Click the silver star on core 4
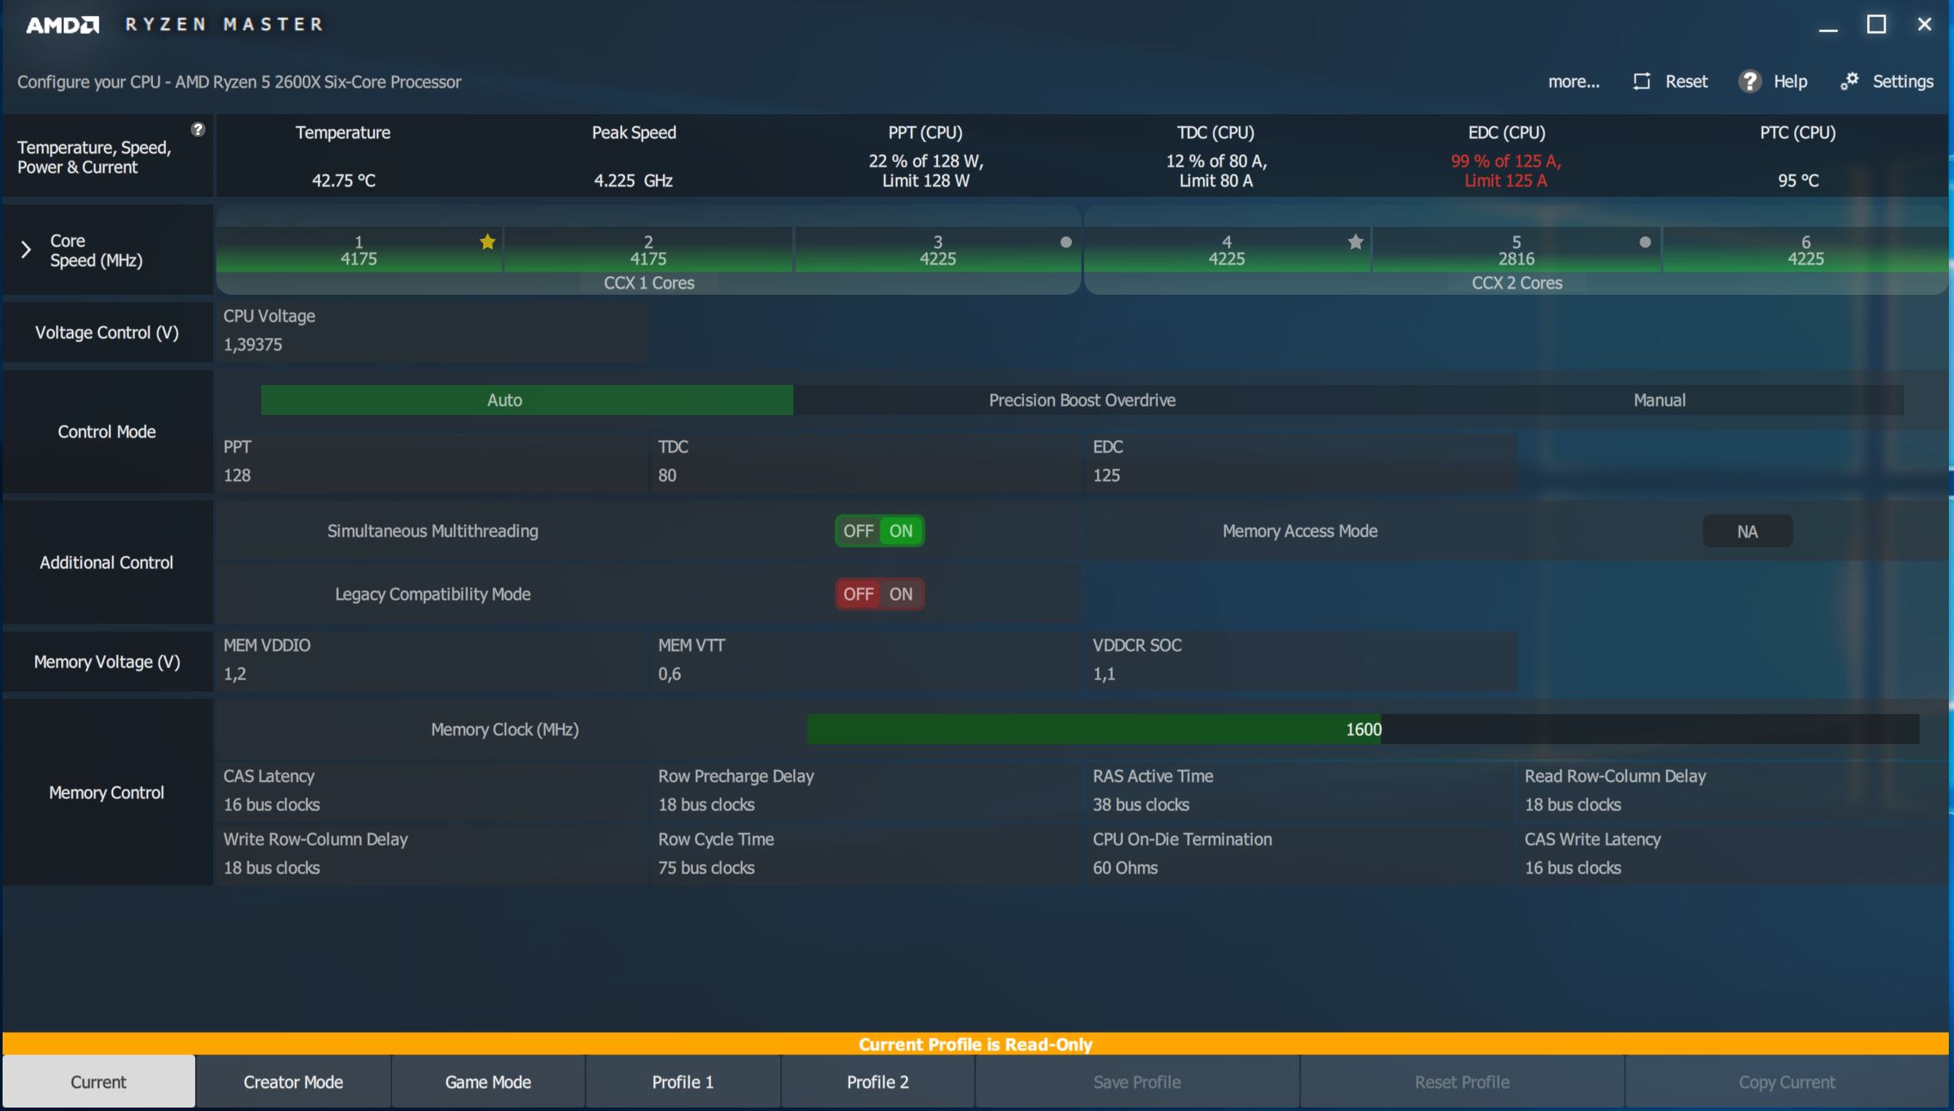 1356,242
